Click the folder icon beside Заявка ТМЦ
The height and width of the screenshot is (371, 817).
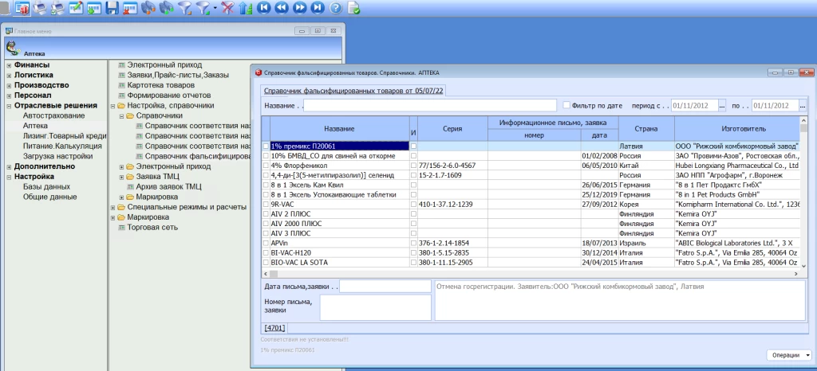tap(132, 177)
